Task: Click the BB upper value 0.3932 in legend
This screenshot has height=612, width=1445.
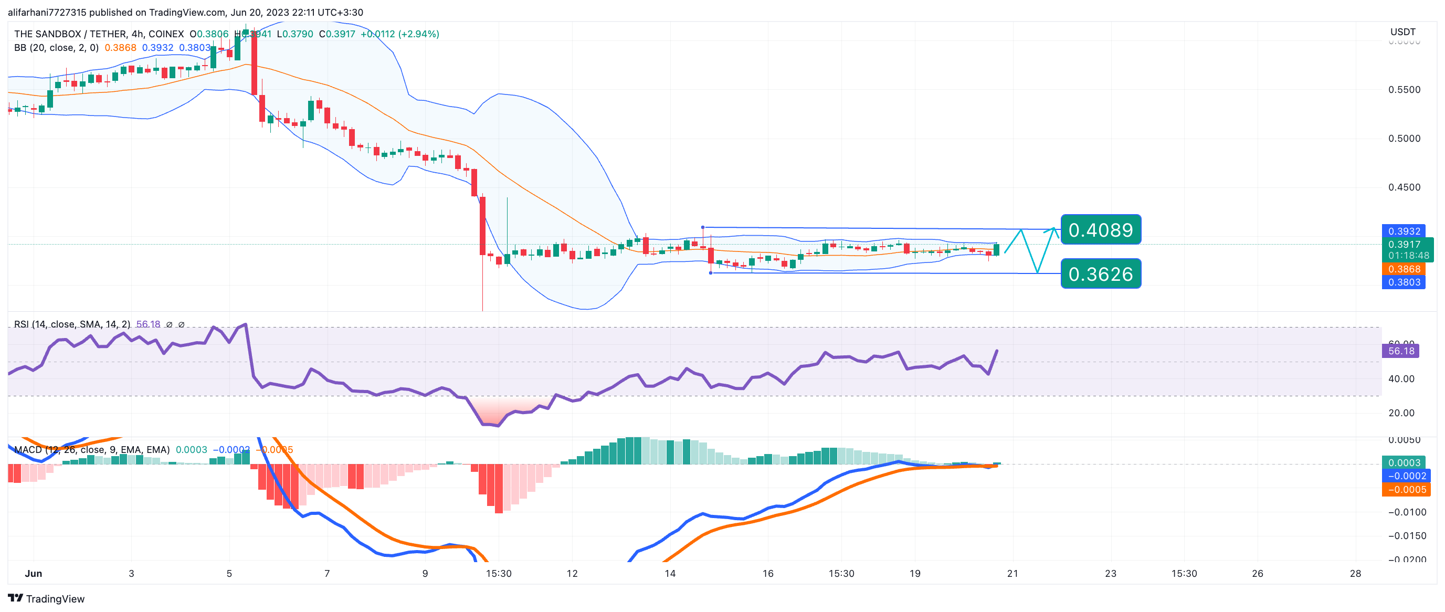Action: point(157,48)
